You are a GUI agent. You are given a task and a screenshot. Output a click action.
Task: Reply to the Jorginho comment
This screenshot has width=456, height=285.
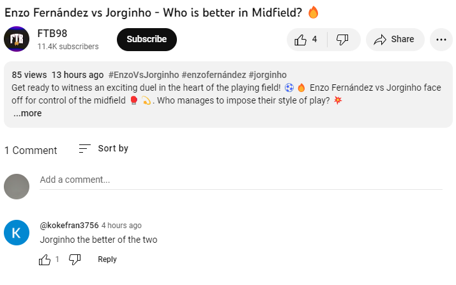[107, 259]
